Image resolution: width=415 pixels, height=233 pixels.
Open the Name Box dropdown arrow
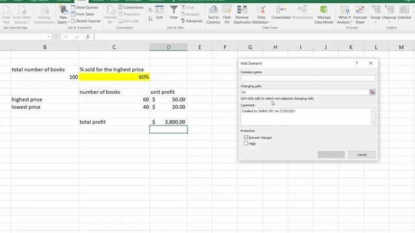pyautogui.click(x=49, y=37)
